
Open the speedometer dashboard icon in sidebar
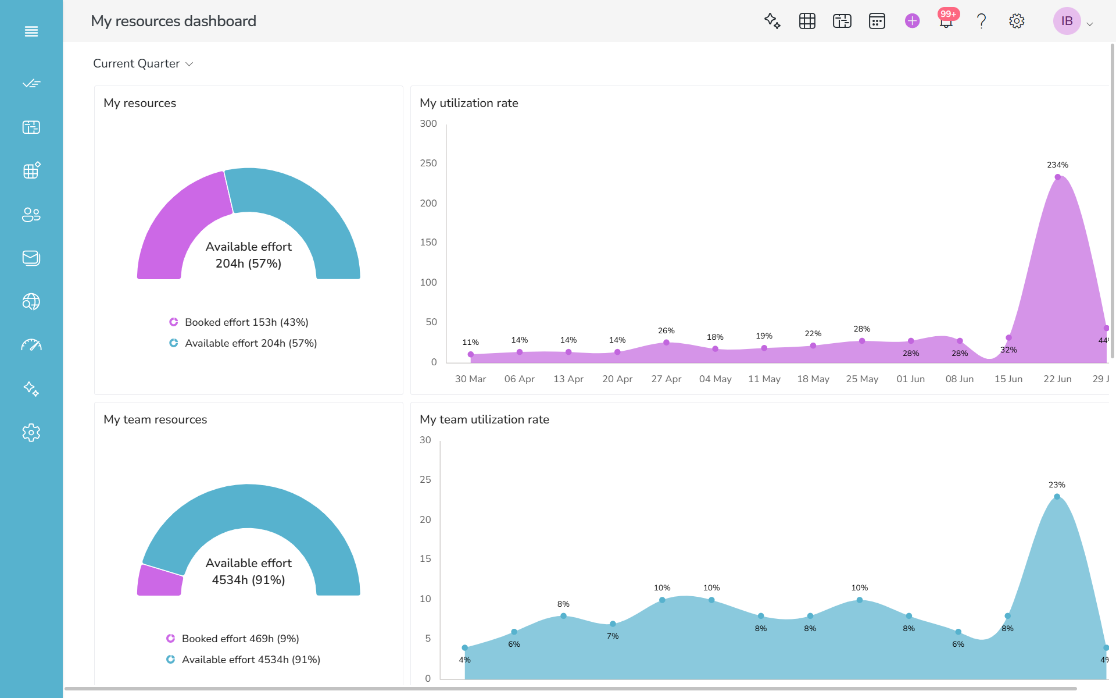pos(31,345)
